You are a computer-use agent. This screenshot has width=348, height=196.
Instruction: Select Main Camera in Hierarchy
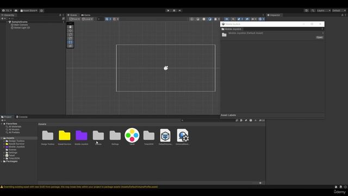(x=21, y=25)
